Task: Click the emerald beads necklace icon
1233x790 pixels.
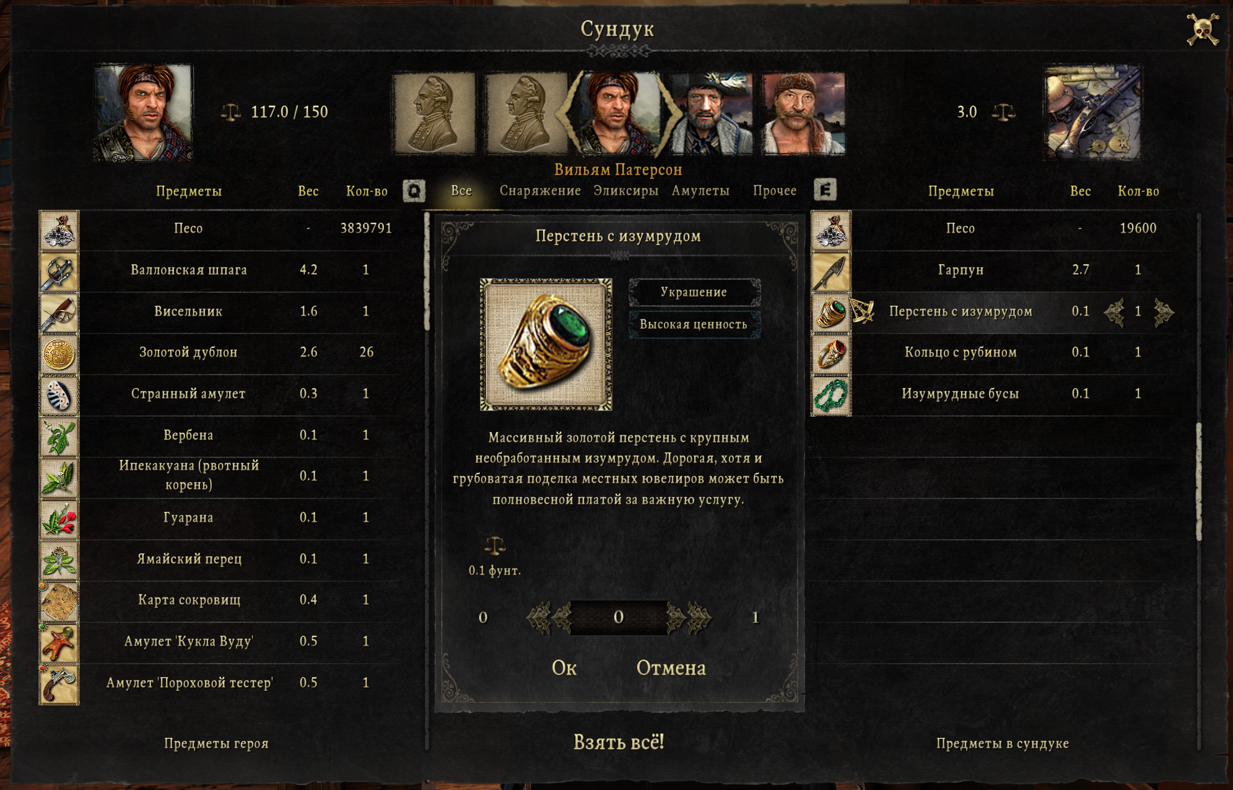Action: [831, 395]
